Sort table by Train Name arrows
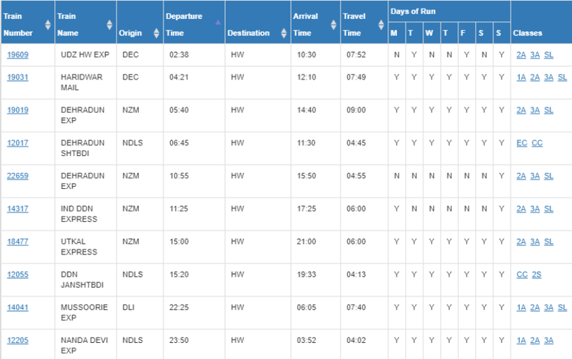572x359 pixels. click(110, 25)
